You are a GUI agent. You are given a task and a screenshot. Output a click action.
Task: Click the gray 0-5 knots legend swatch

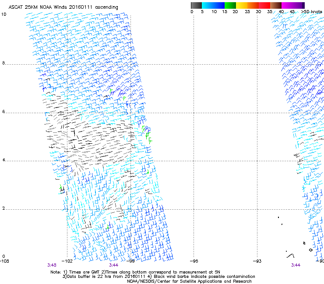[196, 5]
